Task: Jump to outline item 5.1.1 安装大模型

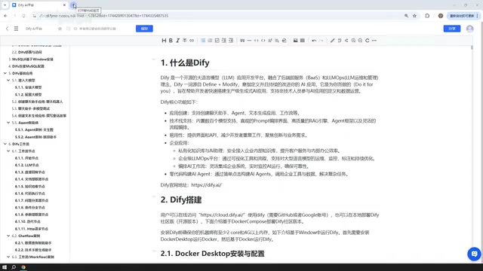Action: click(x=29, y=87)
